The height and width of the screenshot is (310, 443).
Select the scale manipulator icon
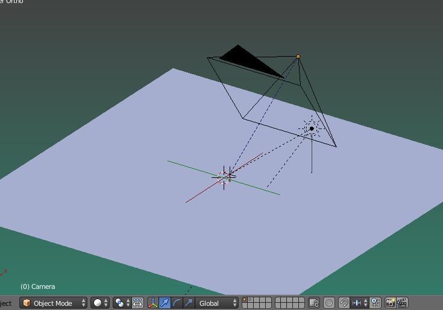[x=189, y=303]
